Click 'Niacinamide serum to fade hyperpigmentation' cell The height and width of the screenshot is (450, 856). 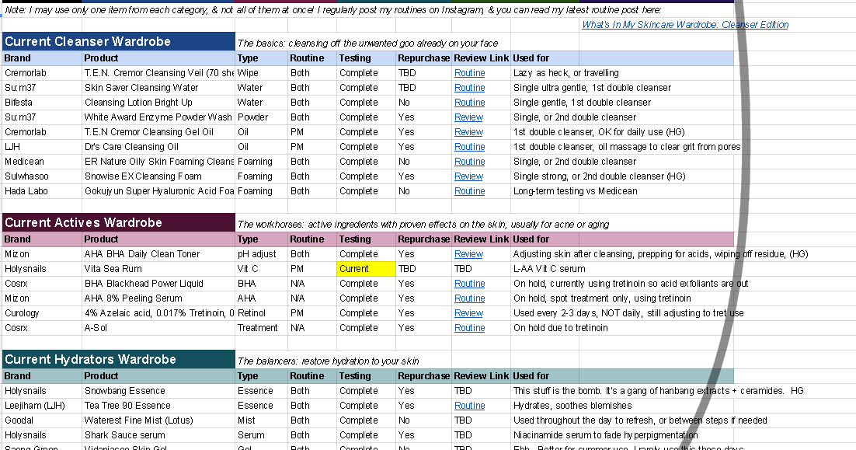tap(605, 435)
